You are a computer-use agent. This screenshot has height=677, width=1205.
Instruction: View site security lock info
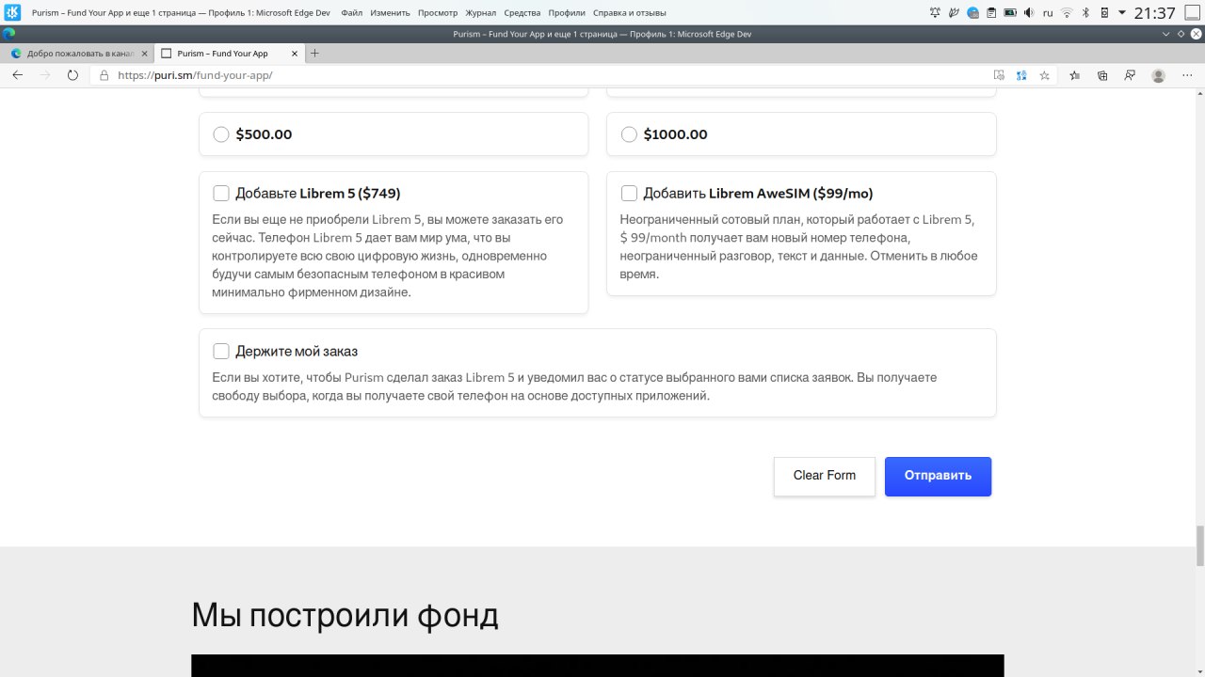[x=104, y=75]
